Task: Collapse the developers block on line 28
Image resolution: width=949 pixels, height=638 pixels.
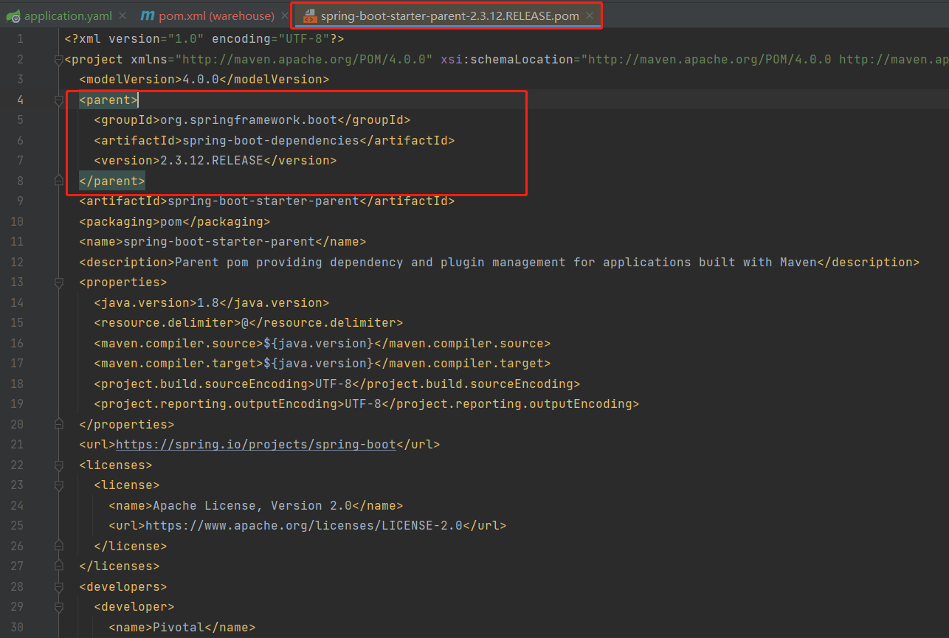Action: [59, 586]
